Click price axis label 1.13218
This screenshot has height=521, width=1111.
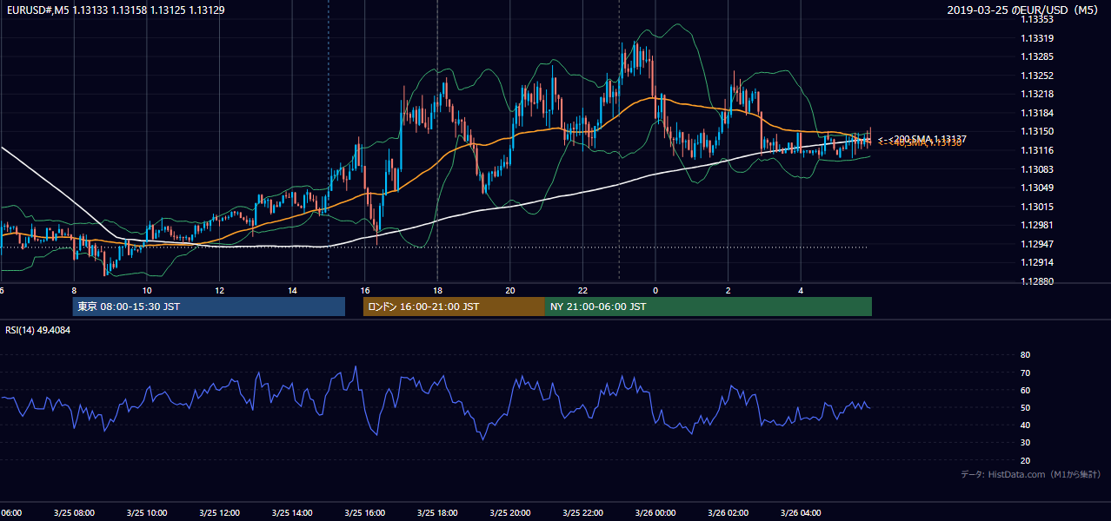coord(1036,94)
